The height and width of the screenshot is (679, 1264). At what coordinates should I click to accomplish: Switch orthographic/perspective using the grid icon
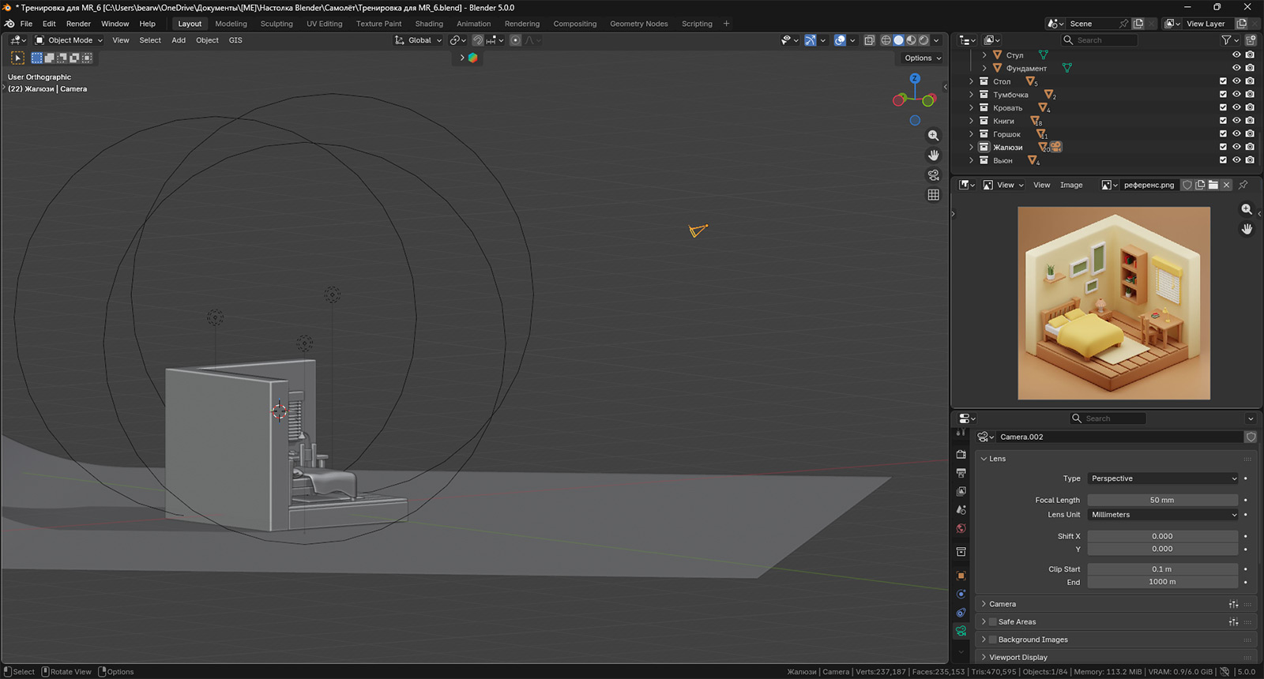[933, 195]
